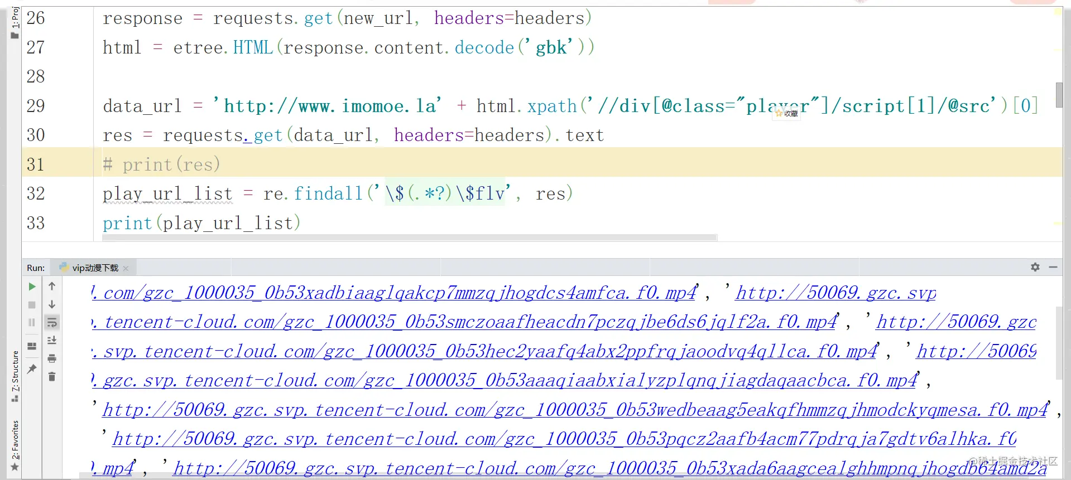Click 'findall' in the re.findall call
The height and width of the screenshot is (480, 1071).
(x=328, y=193)
